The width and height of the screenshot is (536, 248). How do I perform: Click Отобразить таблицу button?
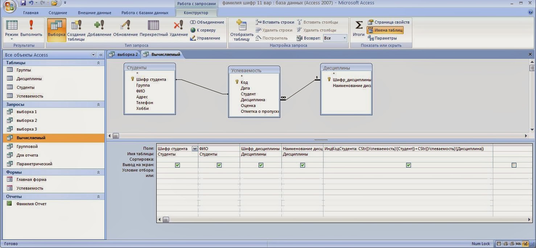point(242,30)
